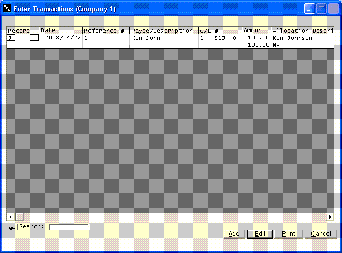The image size is (342, 253).
Task: Close the Enter Transactions window
Action: click(333, 9)
